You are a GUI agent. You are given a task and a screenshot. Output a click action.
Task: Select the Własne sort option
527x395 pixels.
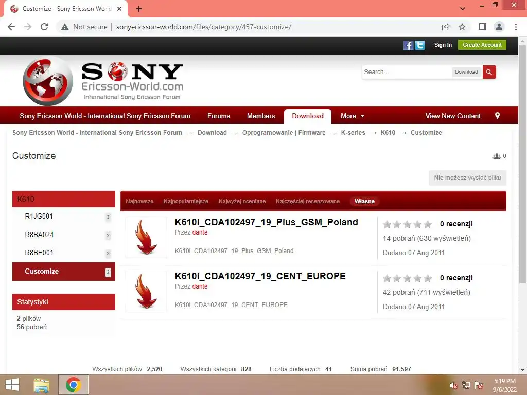point(364,201)
